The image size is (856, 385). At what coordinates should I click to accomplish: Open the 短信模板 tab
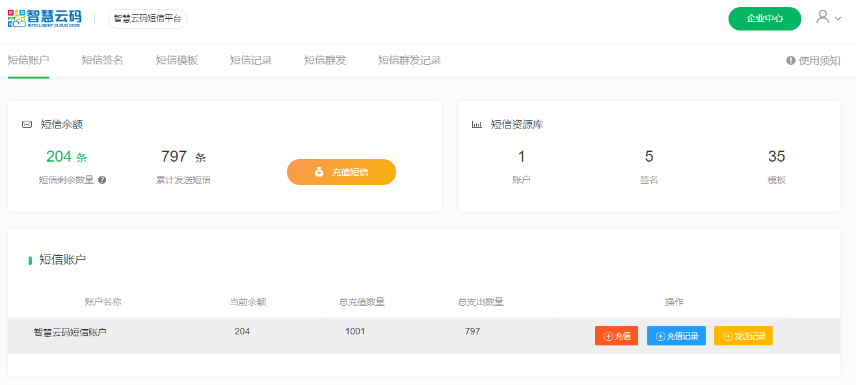176,60
